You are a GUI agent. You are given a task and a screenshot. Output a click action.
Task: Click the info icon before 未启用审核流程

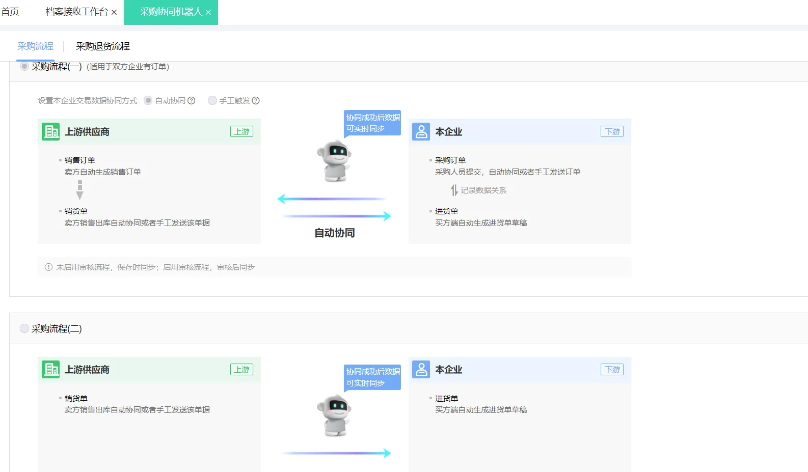click(x=49, y=267)
